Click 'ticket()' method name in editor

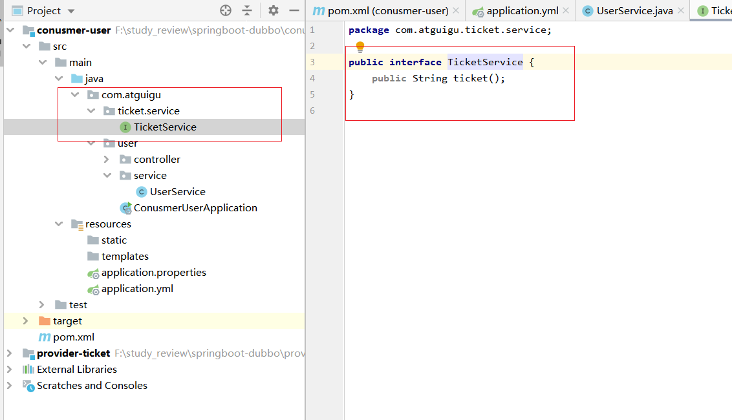[x=476, y=78]
